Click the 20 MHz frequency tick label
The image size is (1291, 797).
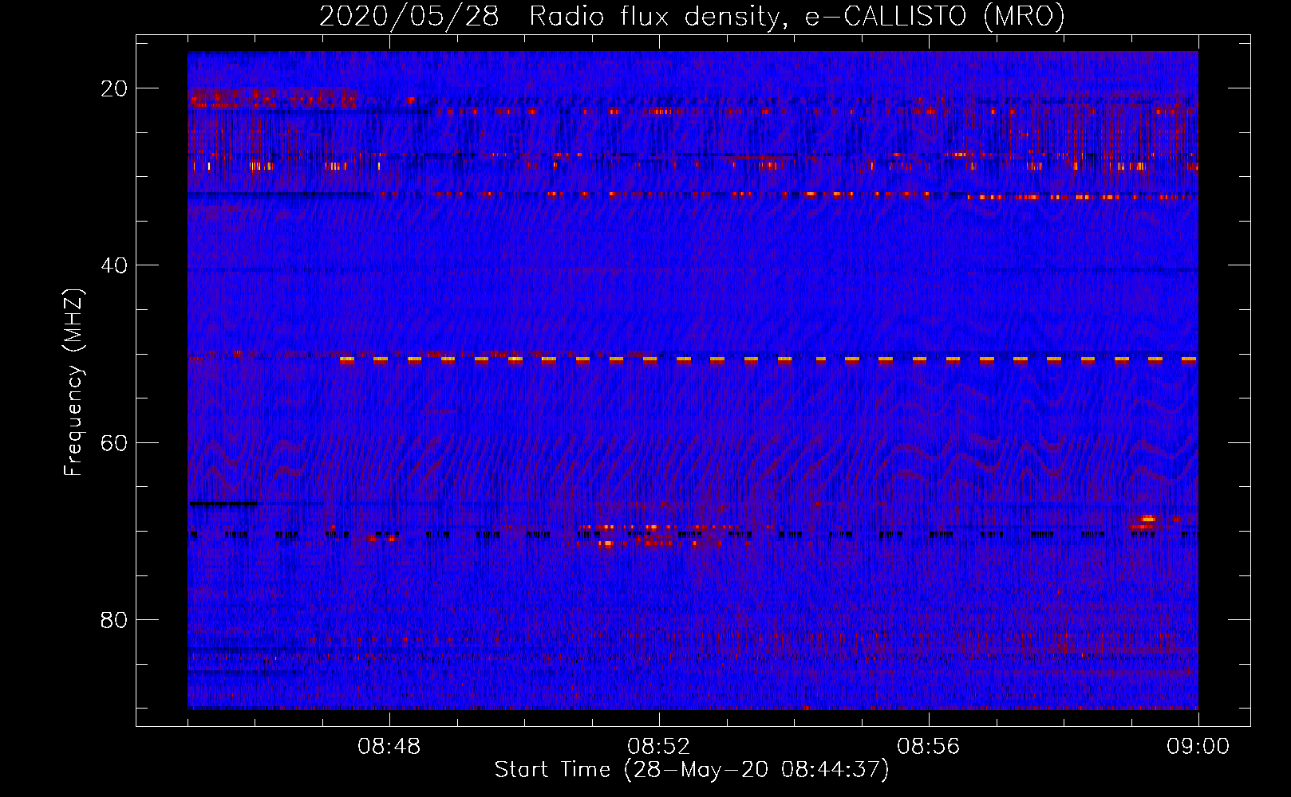114,88
